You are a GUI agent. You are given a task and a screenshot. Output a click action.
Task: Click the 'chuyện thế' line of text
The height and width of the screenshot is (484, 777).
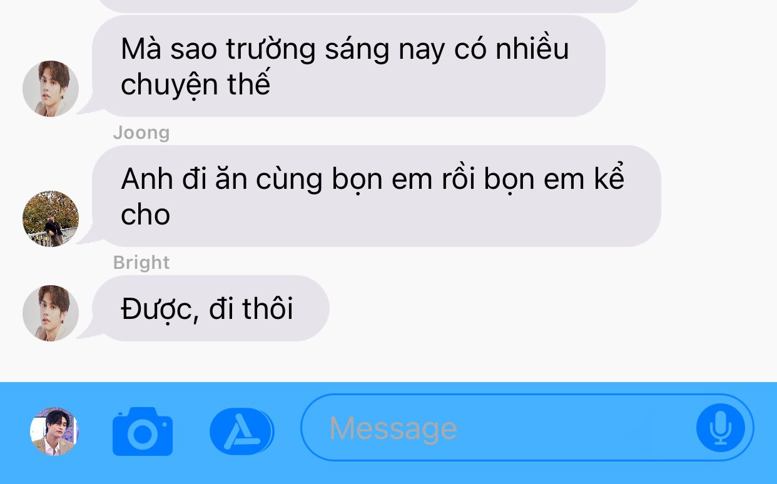[x=195, y=85]
